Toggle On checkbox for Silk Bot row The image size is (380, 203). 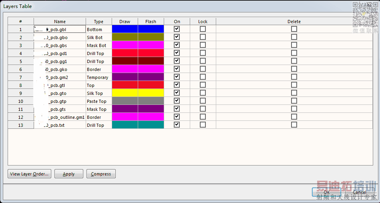click(x=177, y=37)
